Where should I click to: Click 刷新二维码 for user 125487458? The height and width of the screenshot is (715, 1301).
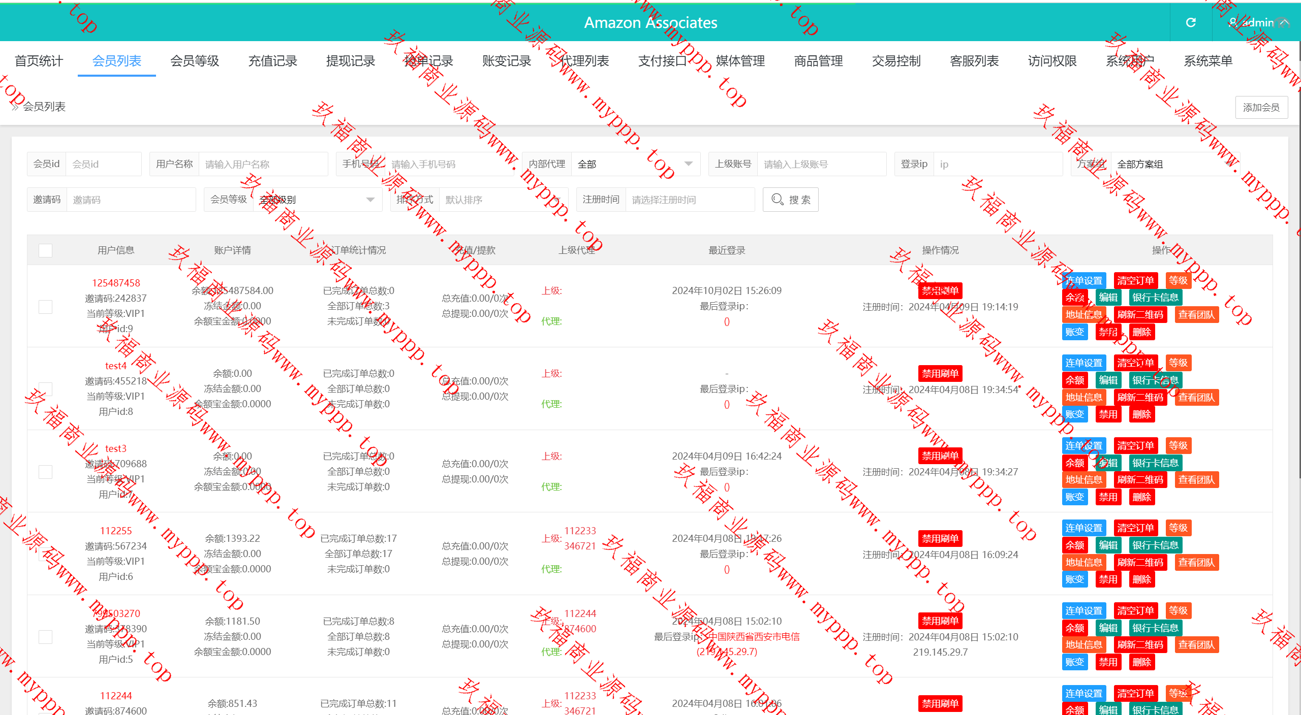(x=1140, y=314)
